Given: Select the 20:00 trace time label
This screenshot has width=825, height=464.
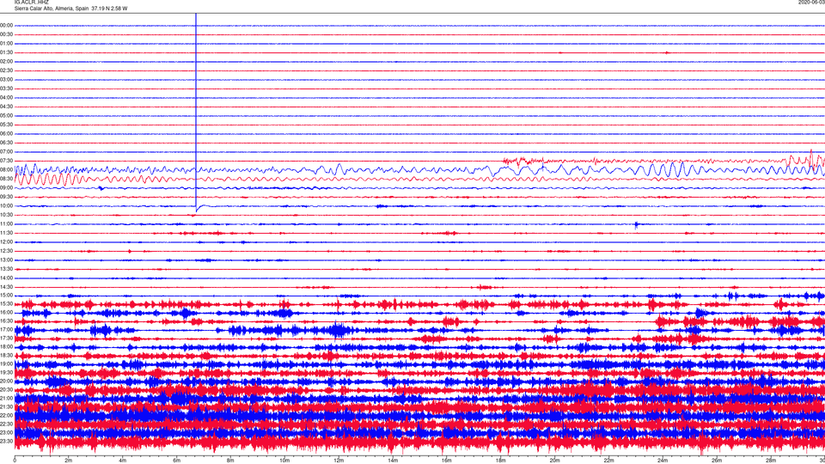Looking at the screenshot, I should coord(6,381).
